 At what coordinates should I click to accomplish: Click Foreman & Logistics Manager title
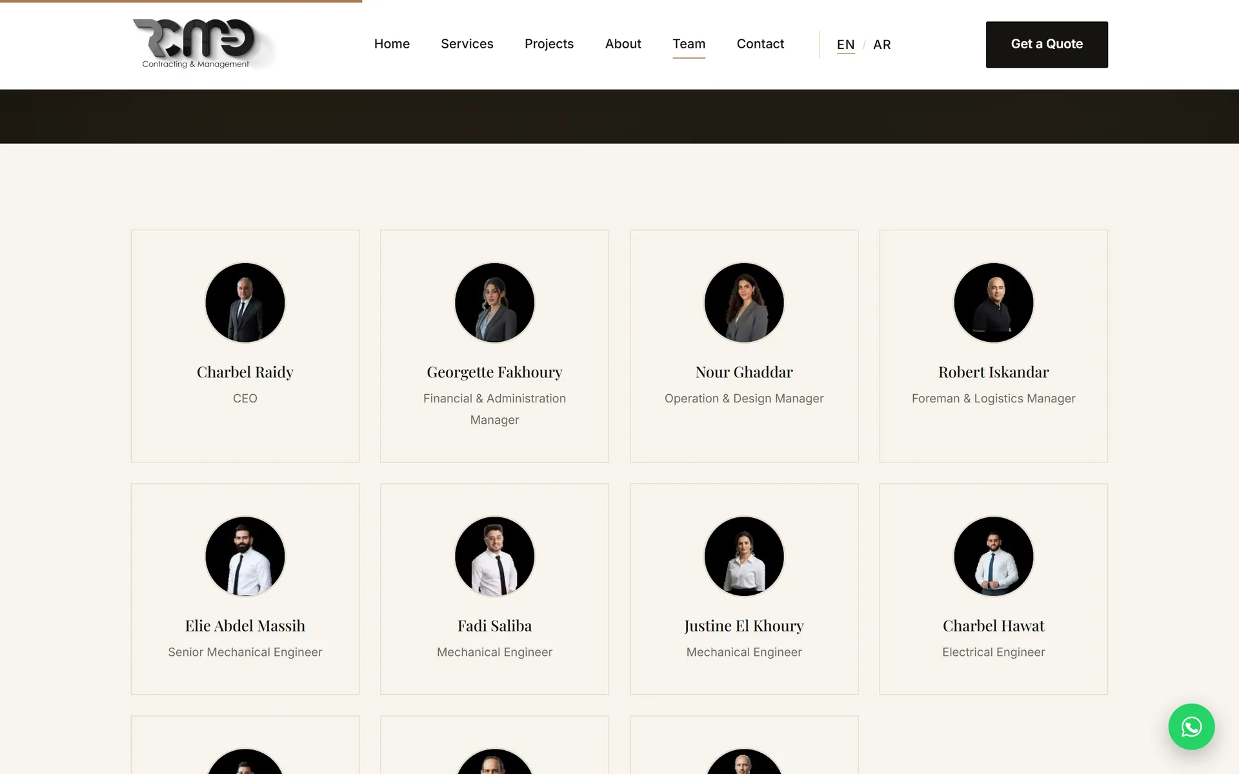point(994,399)
